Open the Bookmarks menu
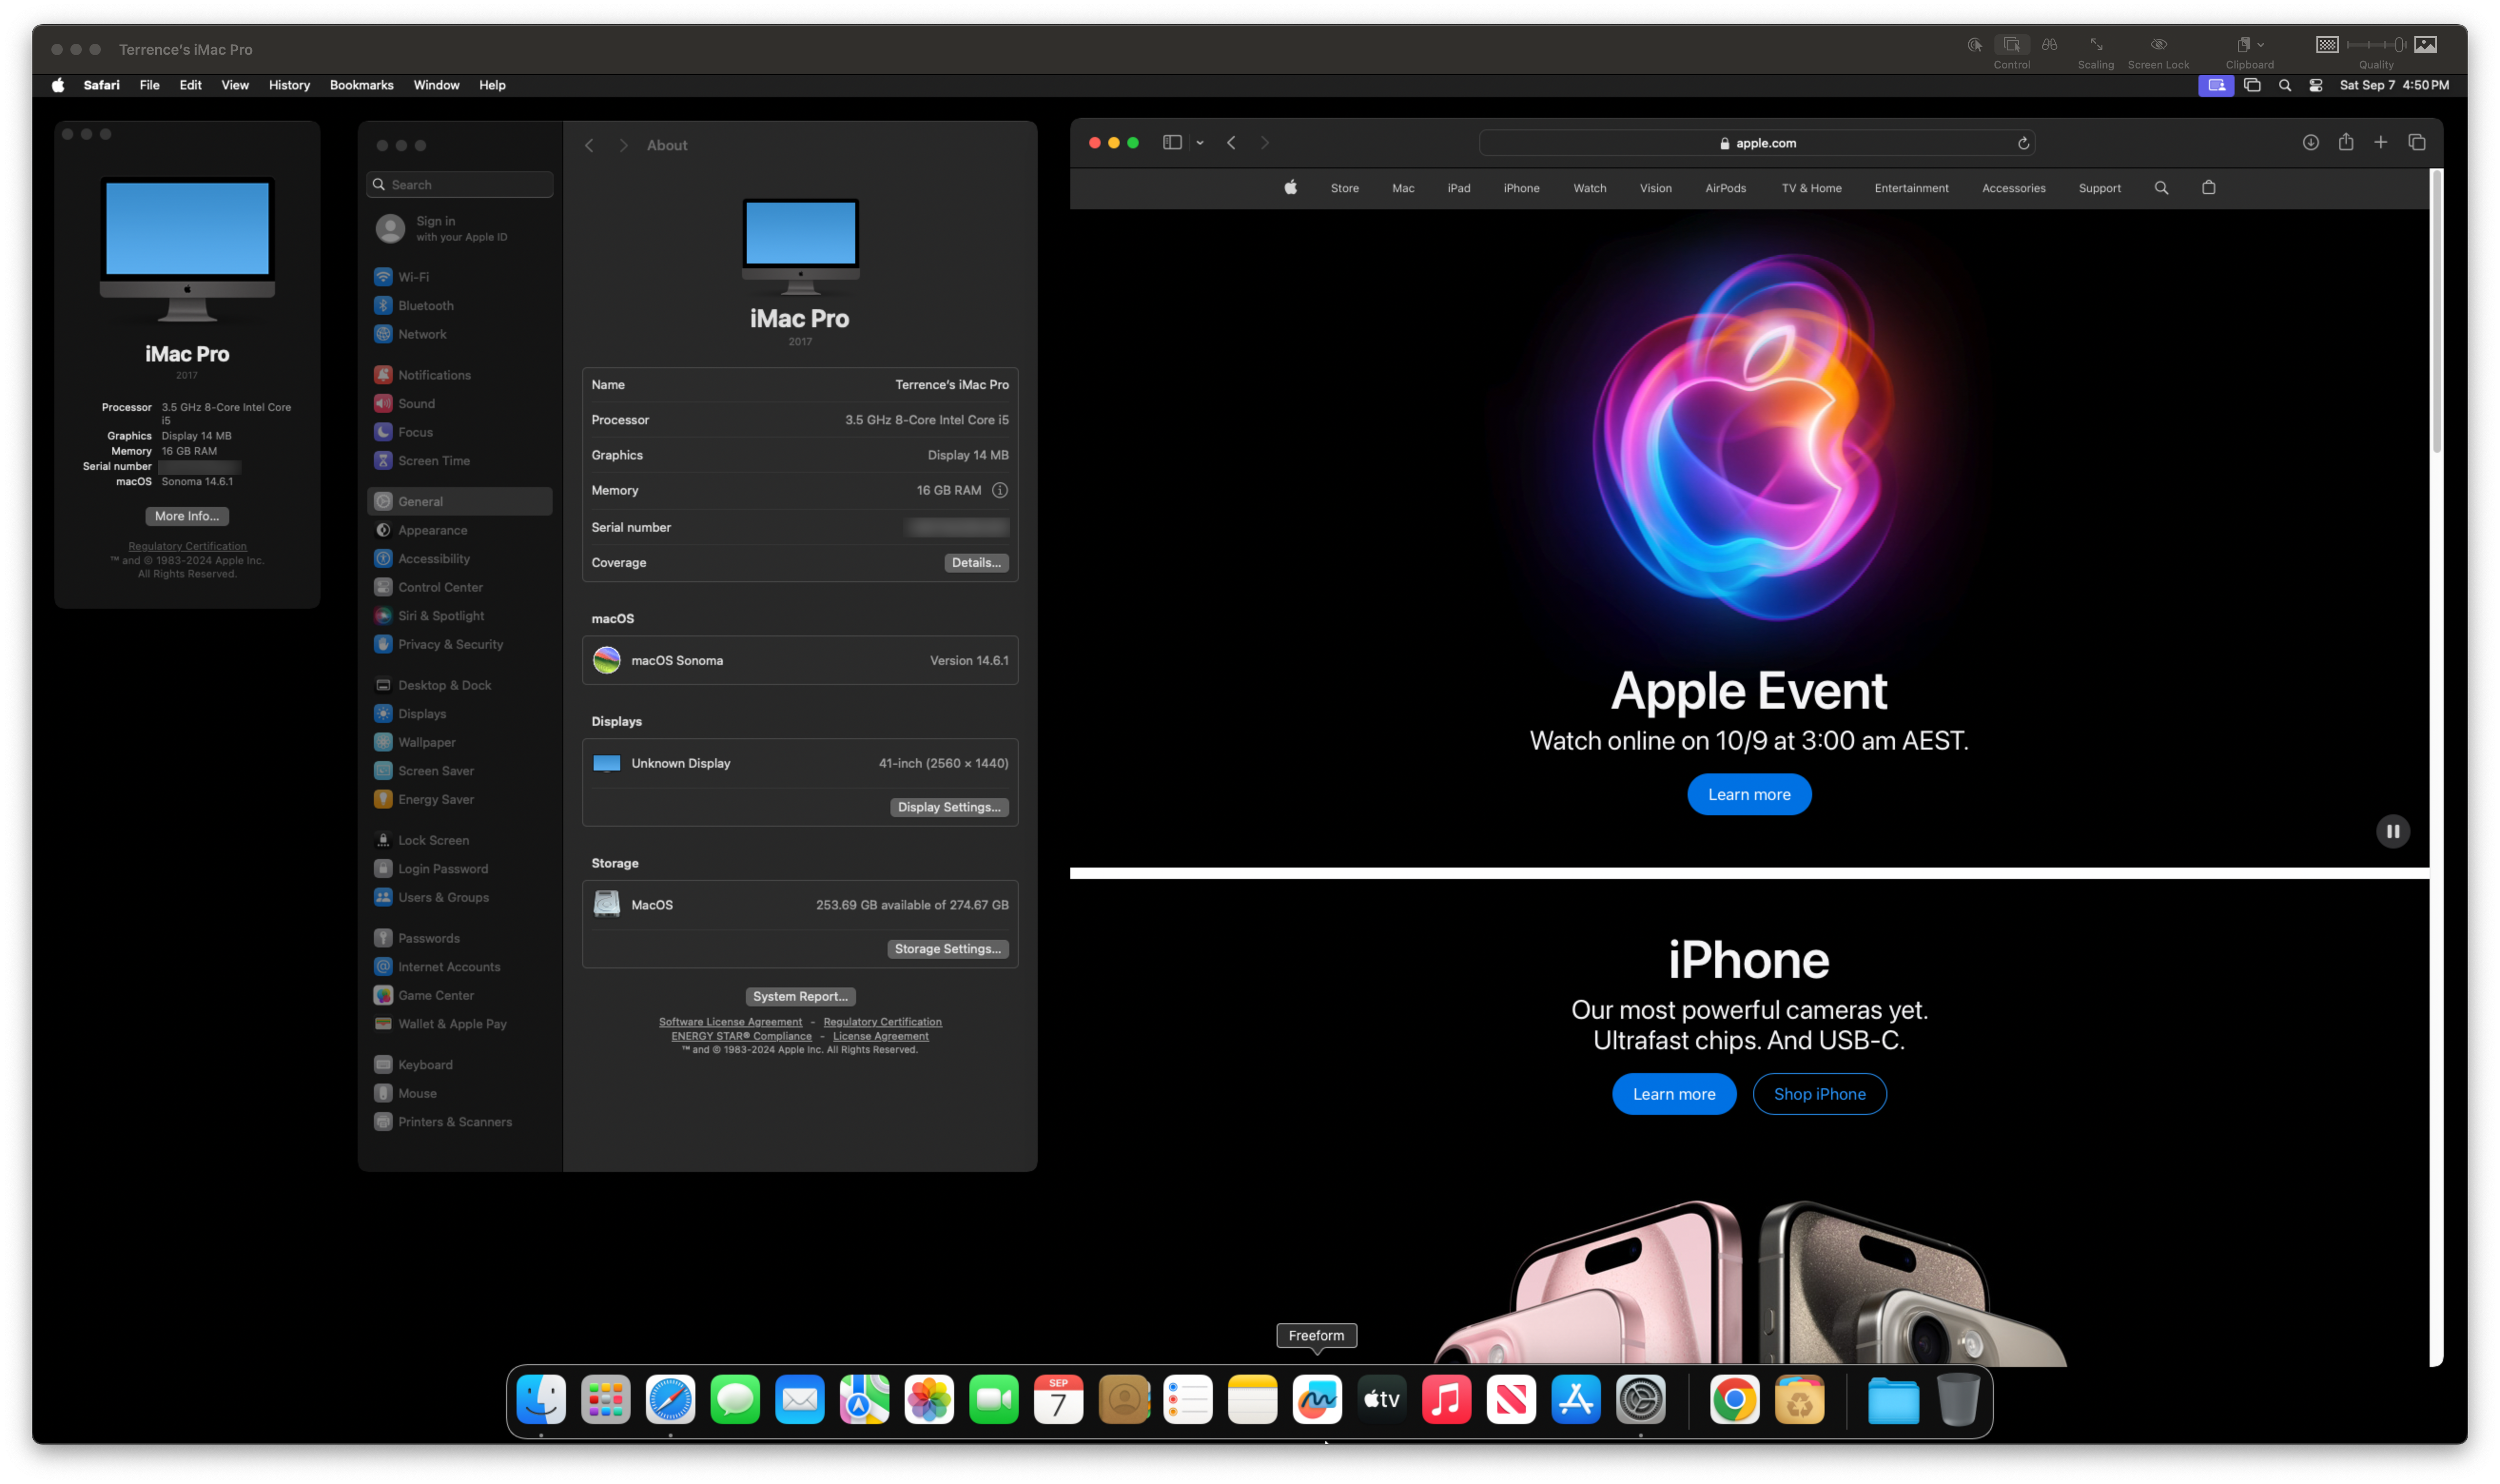Screen dimensions: 2500x1484 pyautogui.click(x=361, y=85)
